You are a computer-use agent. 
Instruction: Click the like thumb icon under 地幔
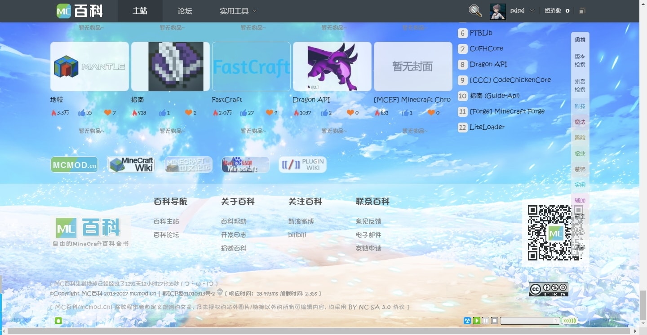[82, 113]
